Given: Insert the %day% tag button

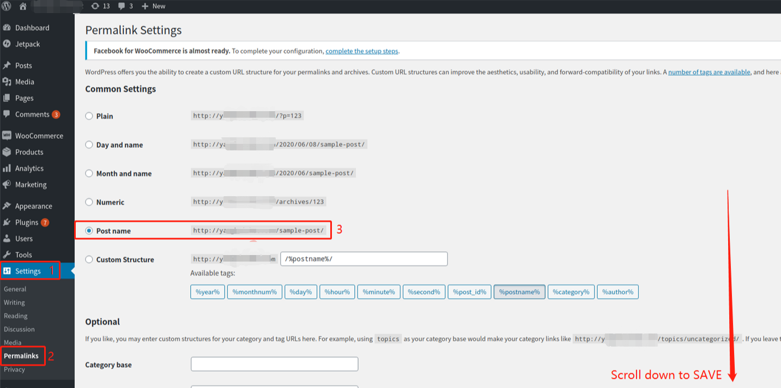Looking at the screenshot, I should tap(301, 292).
